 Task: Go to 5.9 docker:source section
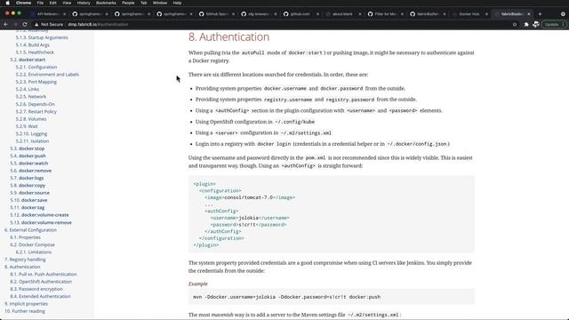(x=29, y=193)
